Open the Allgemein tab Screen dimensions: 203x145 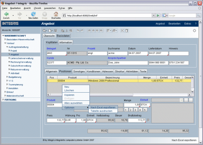pyautogui.click(x=51, y=71)
